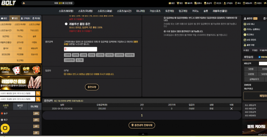Open the 카지노 top navigation menu
Viewport: 267px width, 137px height.
pyautogui.click(x=195, y=11)
